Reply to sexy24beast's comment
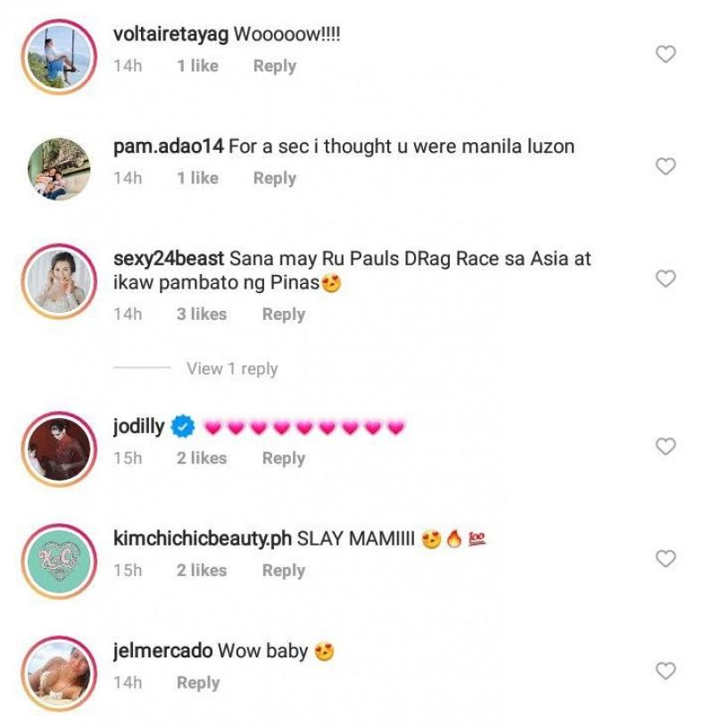The image size is (714, 728). [x=283, y=314]
